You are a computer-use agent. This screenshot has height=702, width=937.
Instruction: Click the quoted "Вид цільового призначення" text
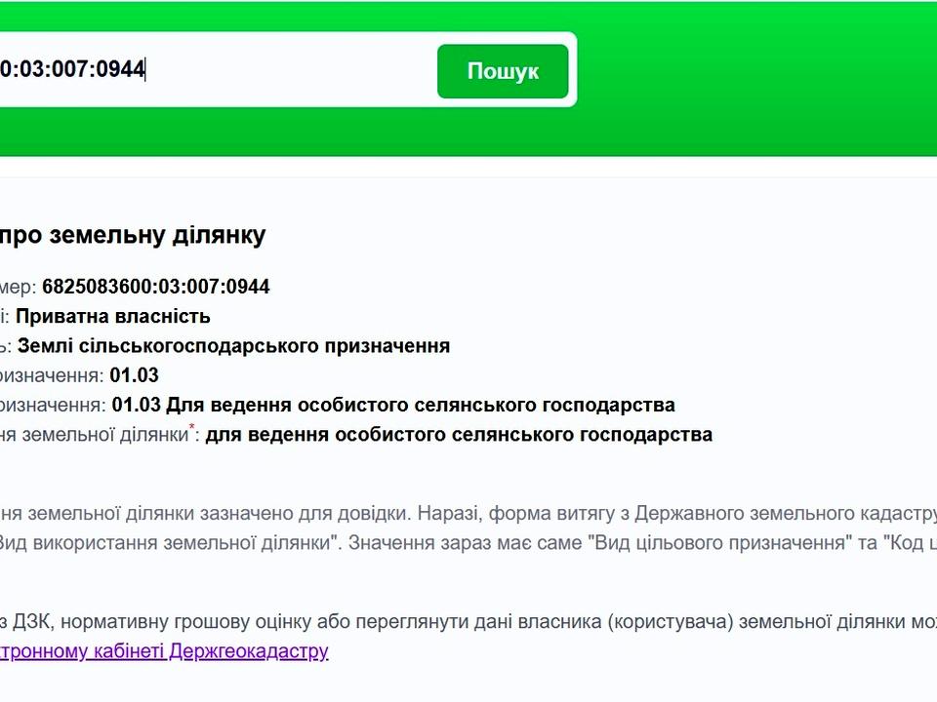pos(719,543)
